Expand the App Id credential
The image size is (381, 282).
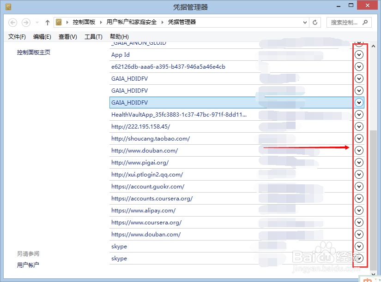(359, 54)
